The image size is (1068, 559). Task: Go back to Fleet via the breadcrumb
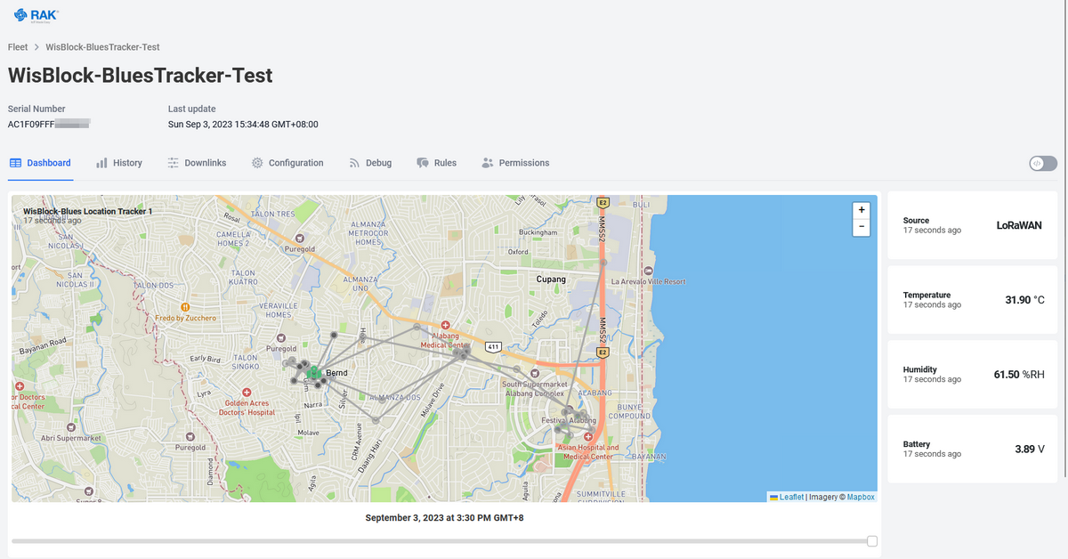pos(18,47)
